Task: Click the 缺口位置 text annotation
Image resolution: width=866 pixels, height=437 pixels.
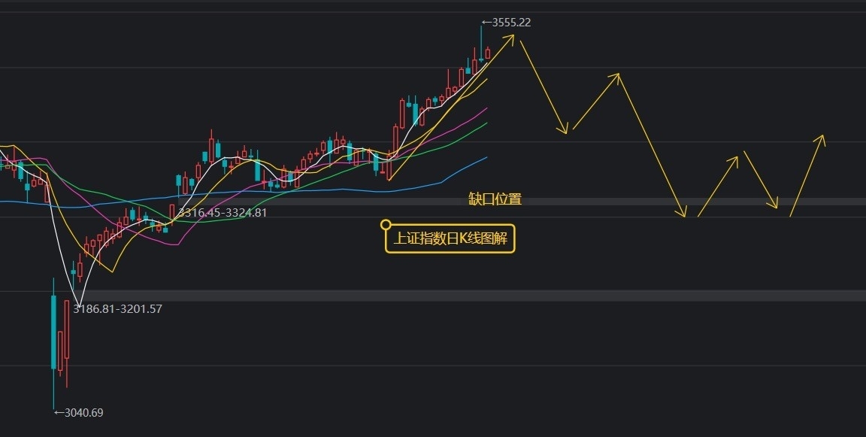Action: [x=495, y=199]
